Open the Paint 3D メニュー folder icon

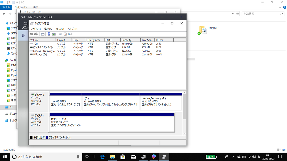[x=26, y=23]
